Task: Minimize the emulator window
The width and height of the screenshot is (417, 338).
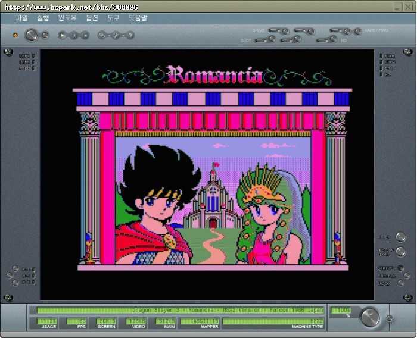Action: click(397, 7)
